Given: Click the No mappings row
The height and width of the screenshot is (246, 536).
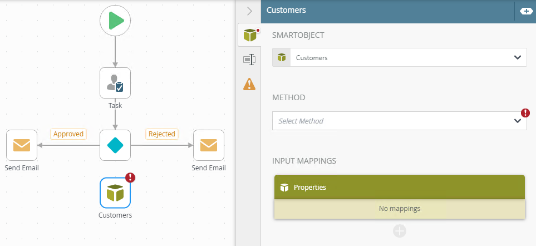Looking at the screenshot, I should pos(400,209).
